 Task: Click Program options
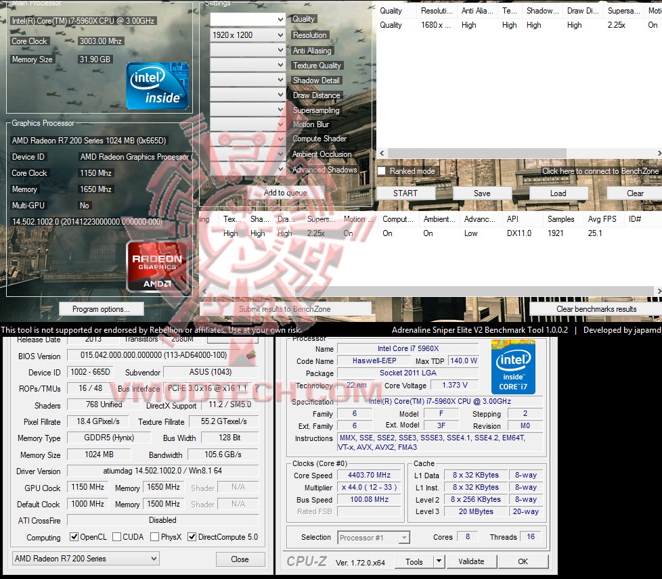(x=101, y=308)
